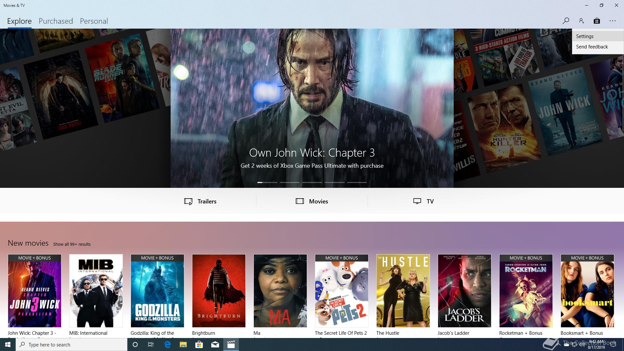
Task: Open The Hustle movie poster
Action: pos(403,291)
